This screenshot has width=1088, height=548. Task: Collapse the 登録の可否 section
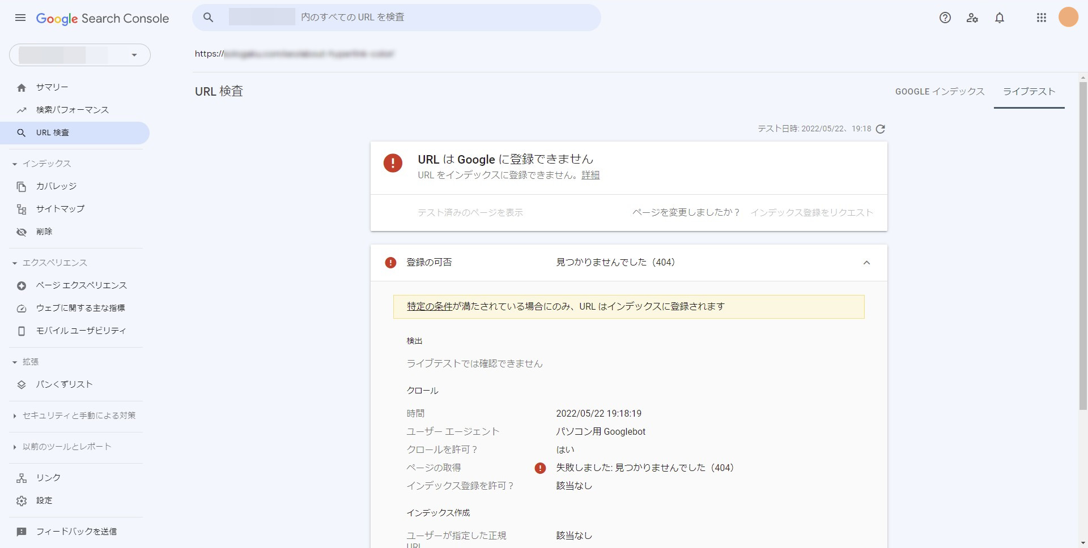(x=866, y=263)
